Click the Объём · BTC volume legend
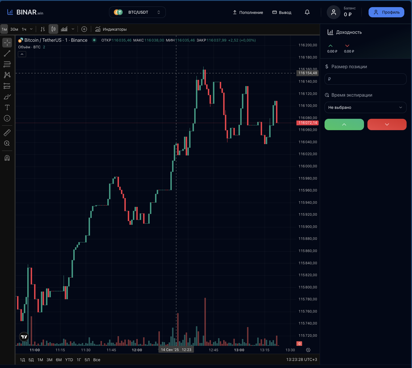This screenshot has width=412, height=368. point(30,47)
